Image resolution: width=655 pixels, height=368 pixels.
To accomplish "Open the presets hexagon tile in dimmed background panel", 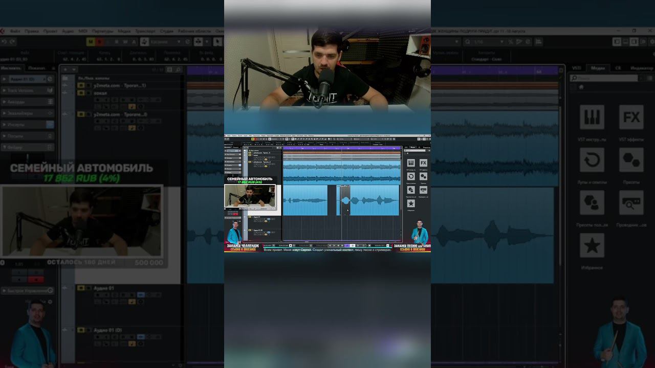I will (x=631, y=160).
